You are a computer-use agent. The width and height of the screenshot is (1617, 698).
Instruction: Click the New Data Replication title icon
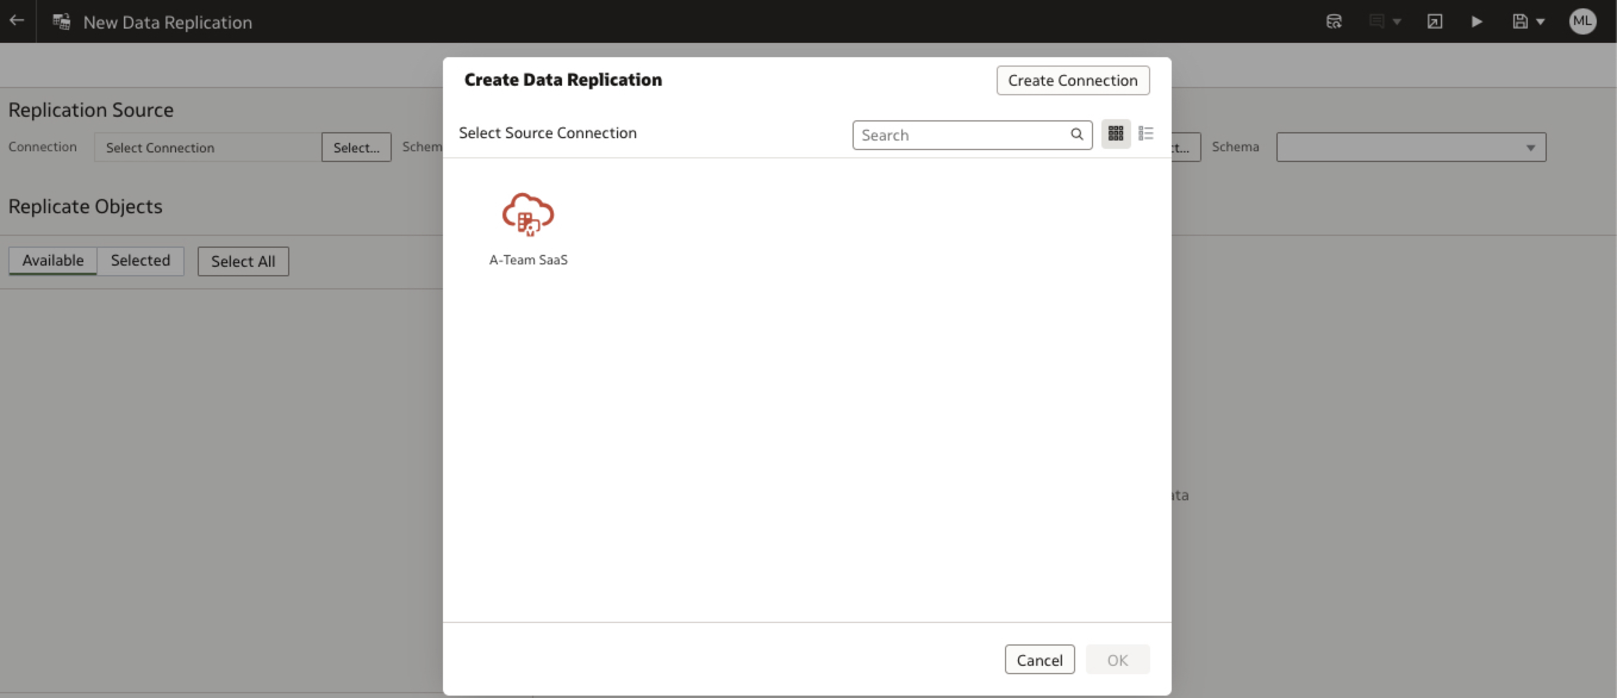[x=61, y=22]
